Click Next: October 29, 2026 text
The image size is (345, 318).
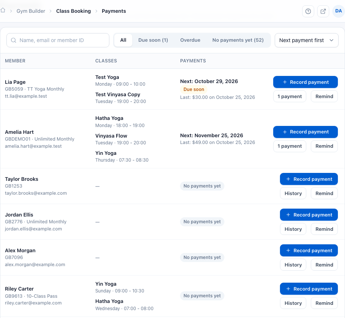click(209, 81)
